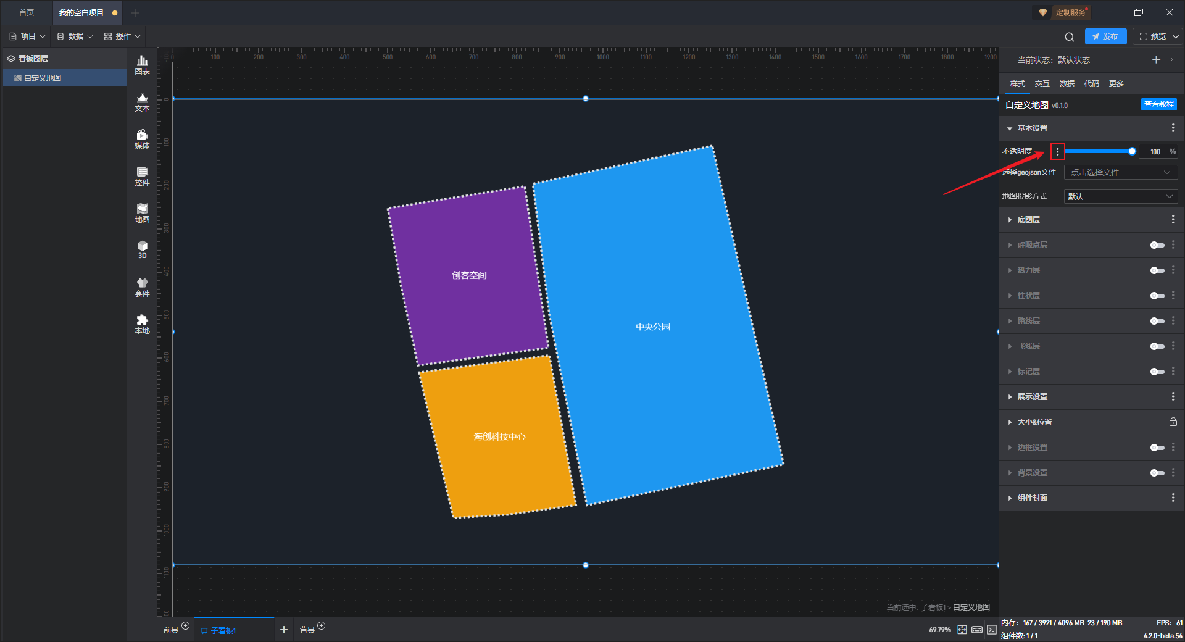Enable the 背景设置 toggle
This screenshot has height=642, width=1185.
tap(1157, 473)
